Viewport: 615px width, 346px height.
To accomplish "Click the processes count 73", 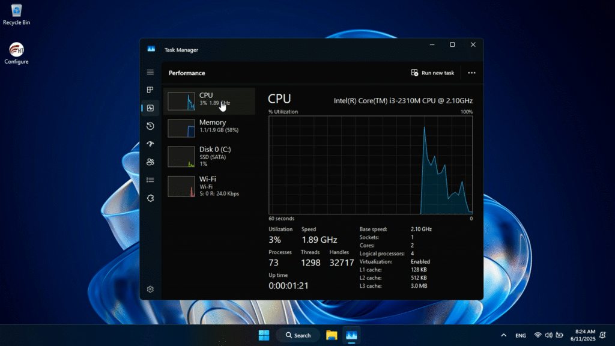I will [273, 263].
